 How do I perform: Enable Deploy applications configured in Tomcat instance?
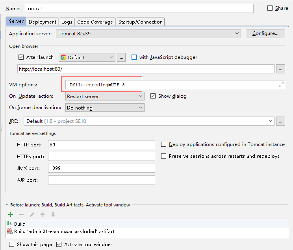point(163,144)
